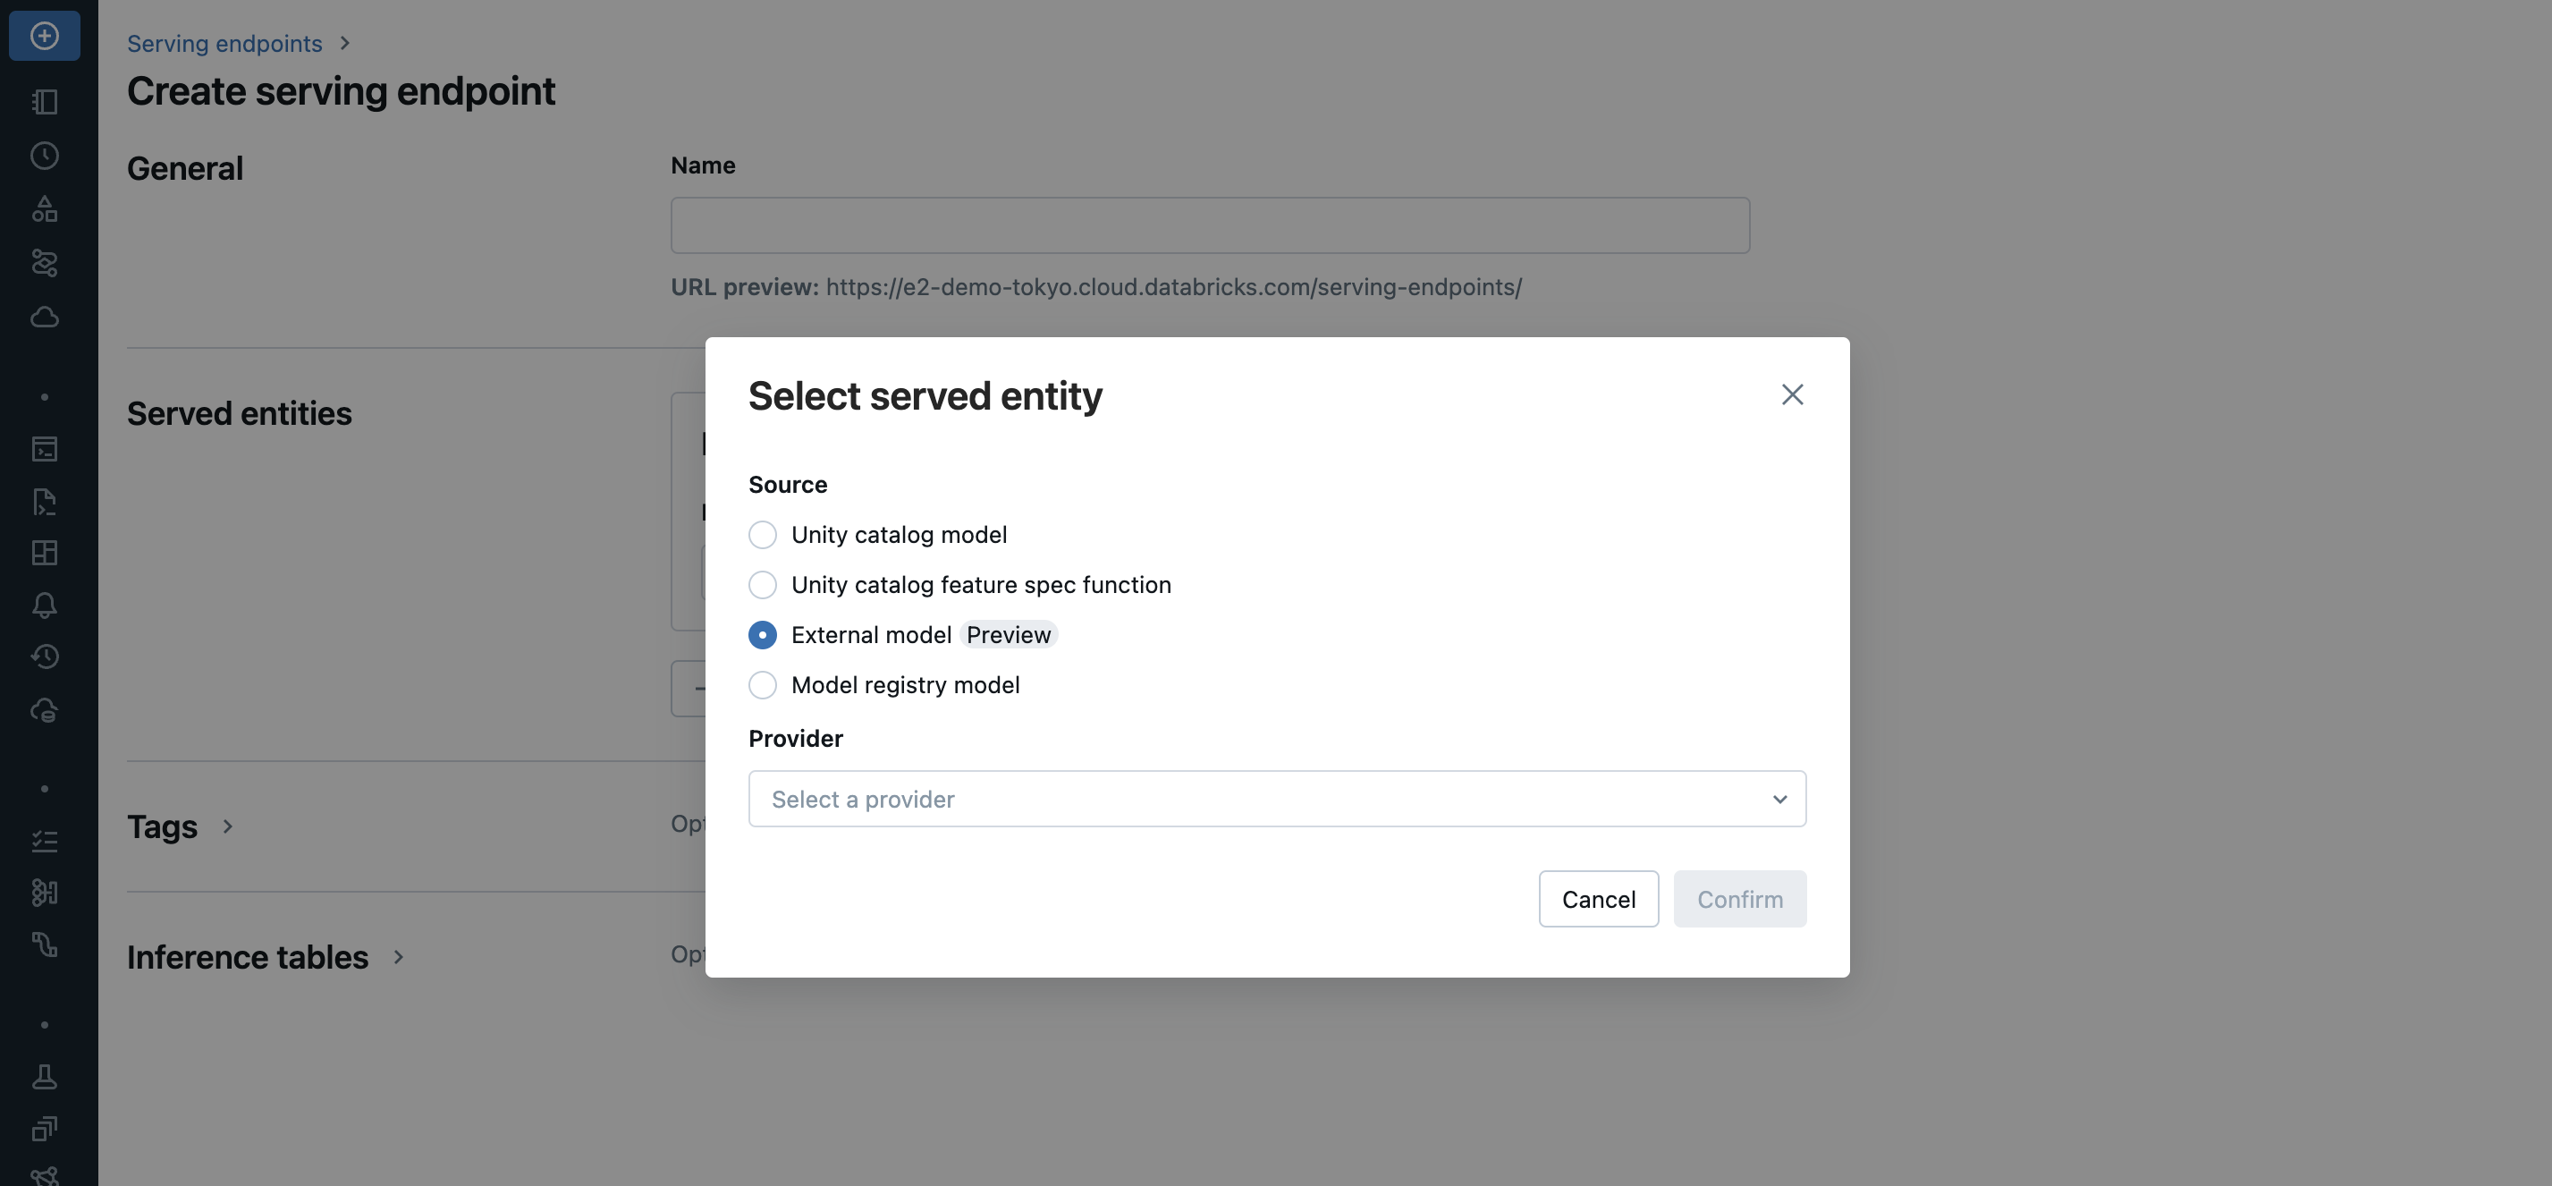Open Experiments flask icon in sidebar
2552x1186 pixels.
[45, 1077]
